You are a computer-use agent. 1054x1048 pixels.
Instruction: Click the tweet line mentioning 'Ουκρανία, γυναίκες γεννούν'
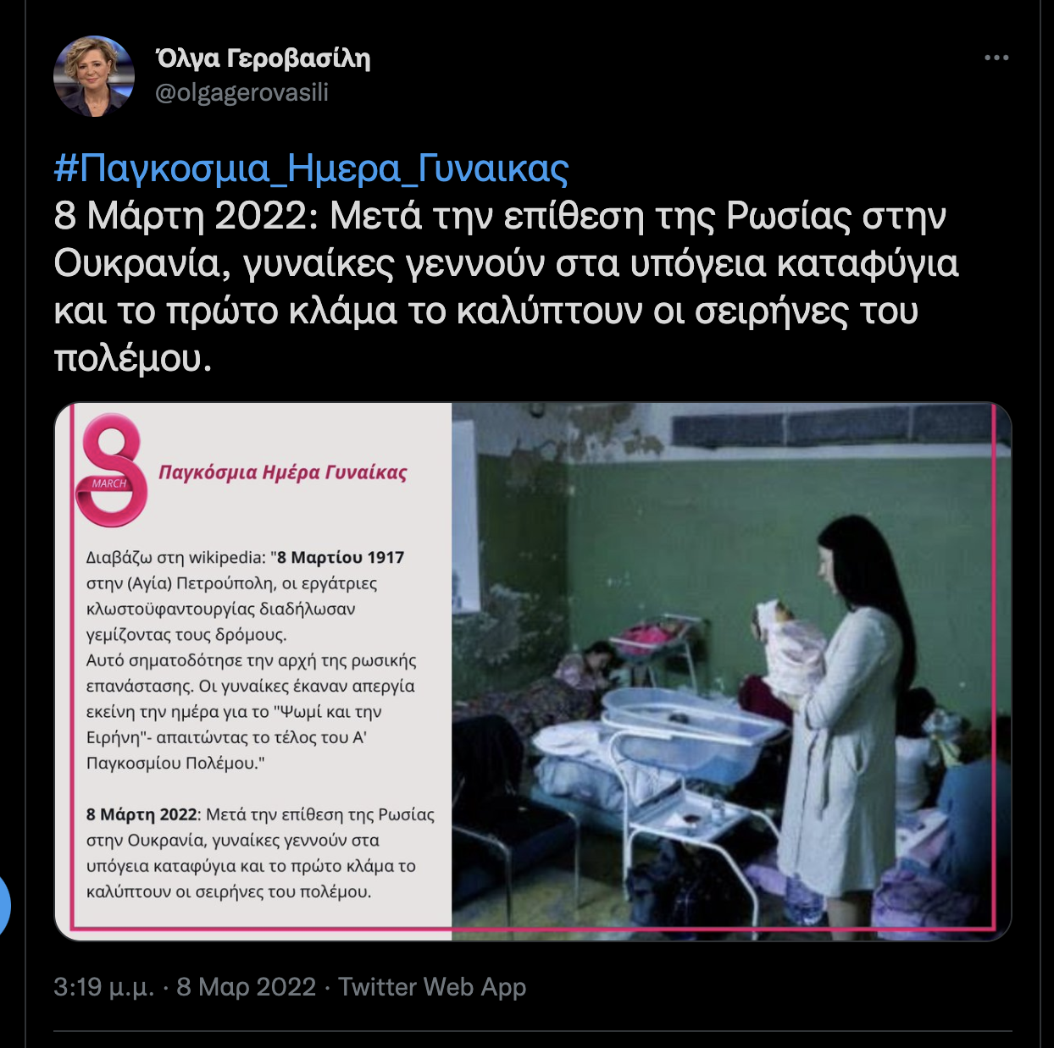(506, 263)
